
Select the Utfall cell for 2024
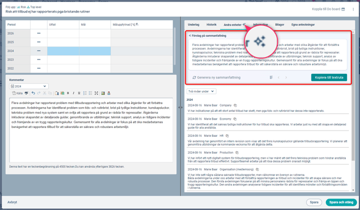click(63, 51)
